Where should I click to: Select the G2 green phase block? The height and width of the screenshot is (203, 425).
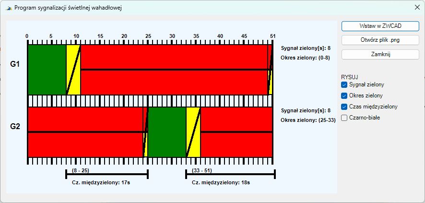[x=167, y=132]
